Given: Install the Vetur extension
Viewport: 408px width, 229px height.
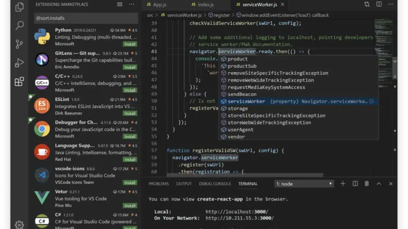Looking at the screenshot, I should [130, 206].
